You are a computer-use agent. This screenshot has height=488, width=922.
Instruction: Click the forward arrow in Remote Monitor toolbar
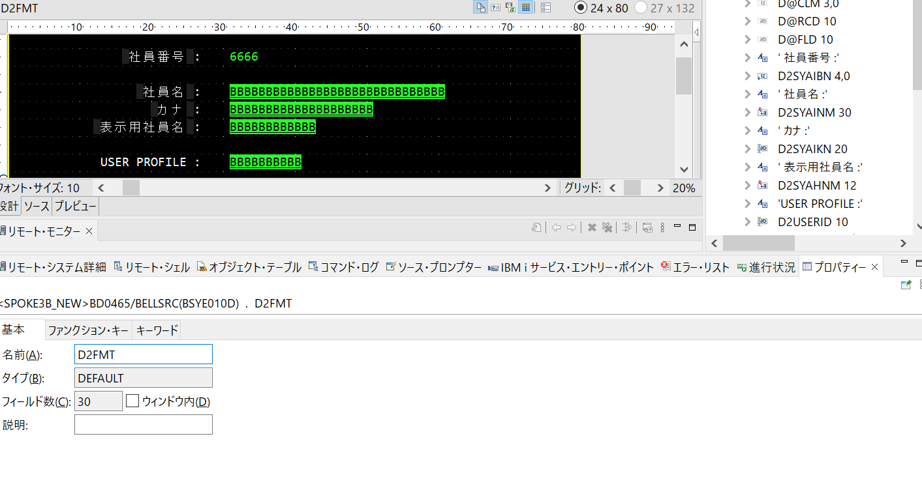point(572,227)
